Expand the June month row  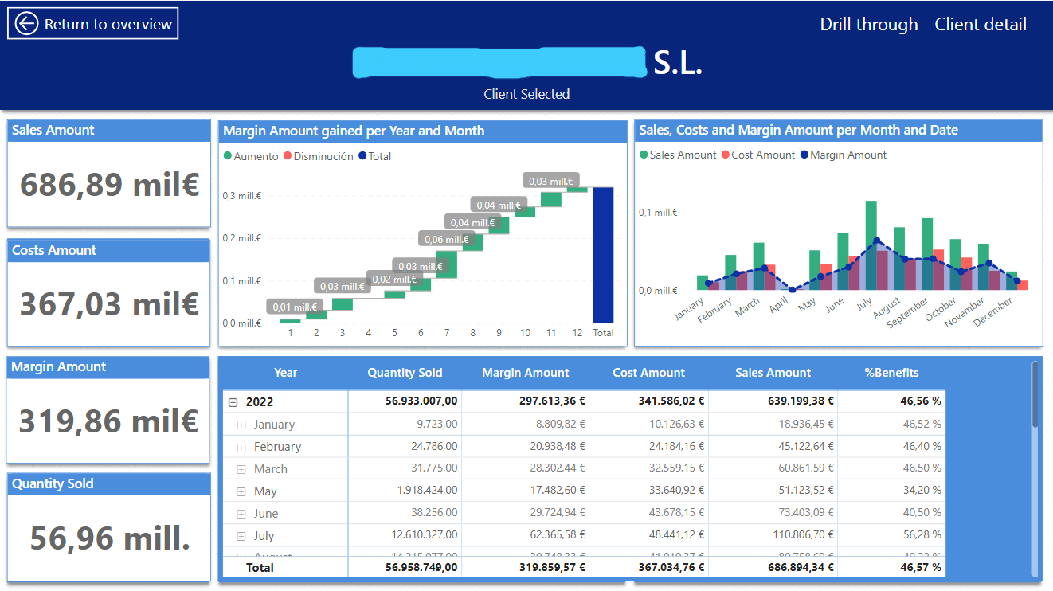241,515
